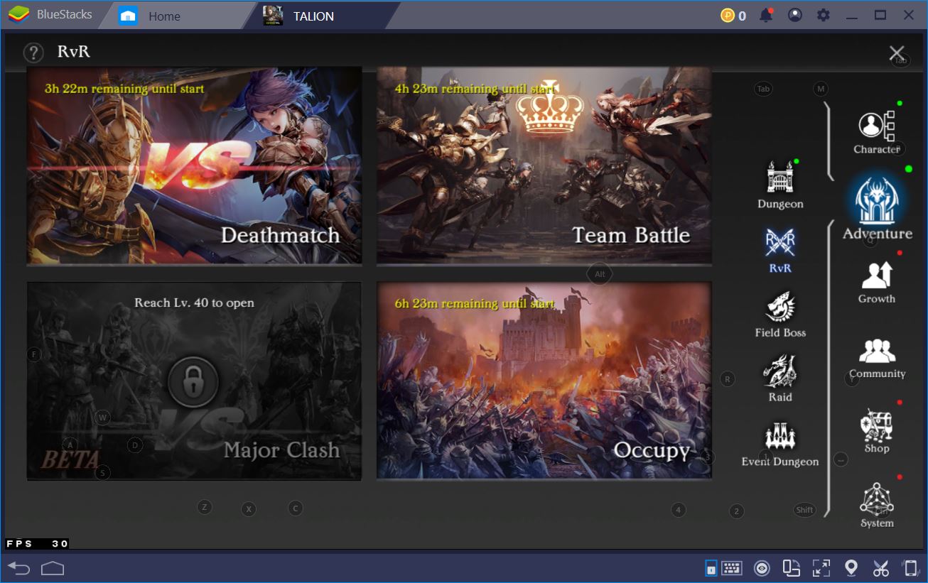Click the Alt key overlay marker
Viewport: 928px width, 583px height.
600,274
